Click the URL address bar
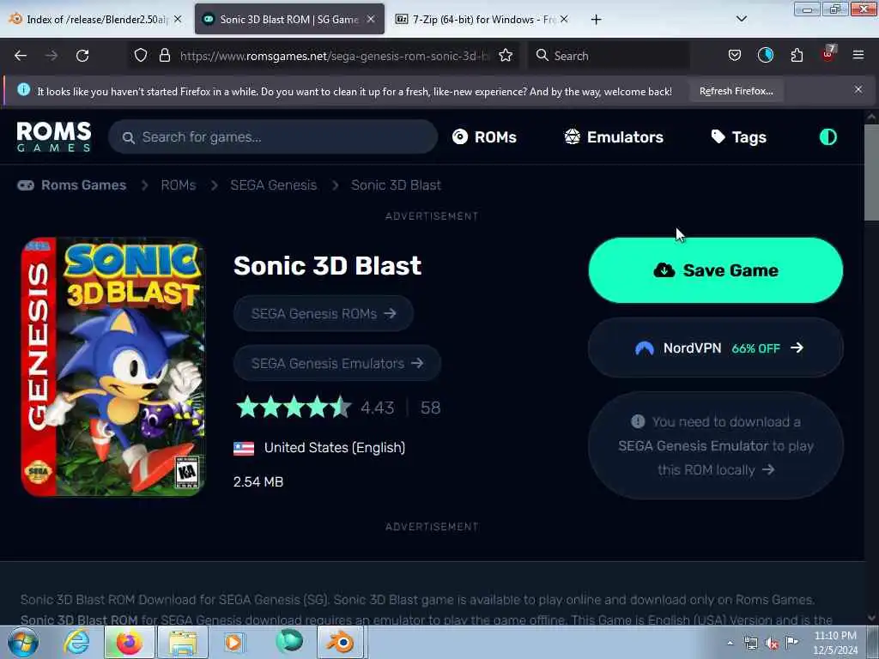Screen dimensions: 879x659 pos(334,56)
